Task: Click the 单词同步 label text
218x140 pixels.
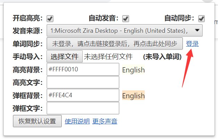Action: coord(28,44)
